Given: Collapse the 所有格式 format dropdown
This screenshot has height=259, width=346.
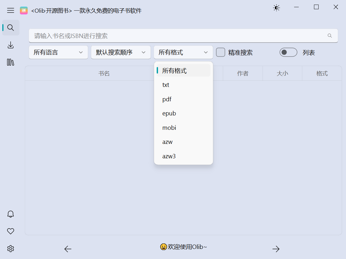Looking at the screenshot, I should coord(183,52).
